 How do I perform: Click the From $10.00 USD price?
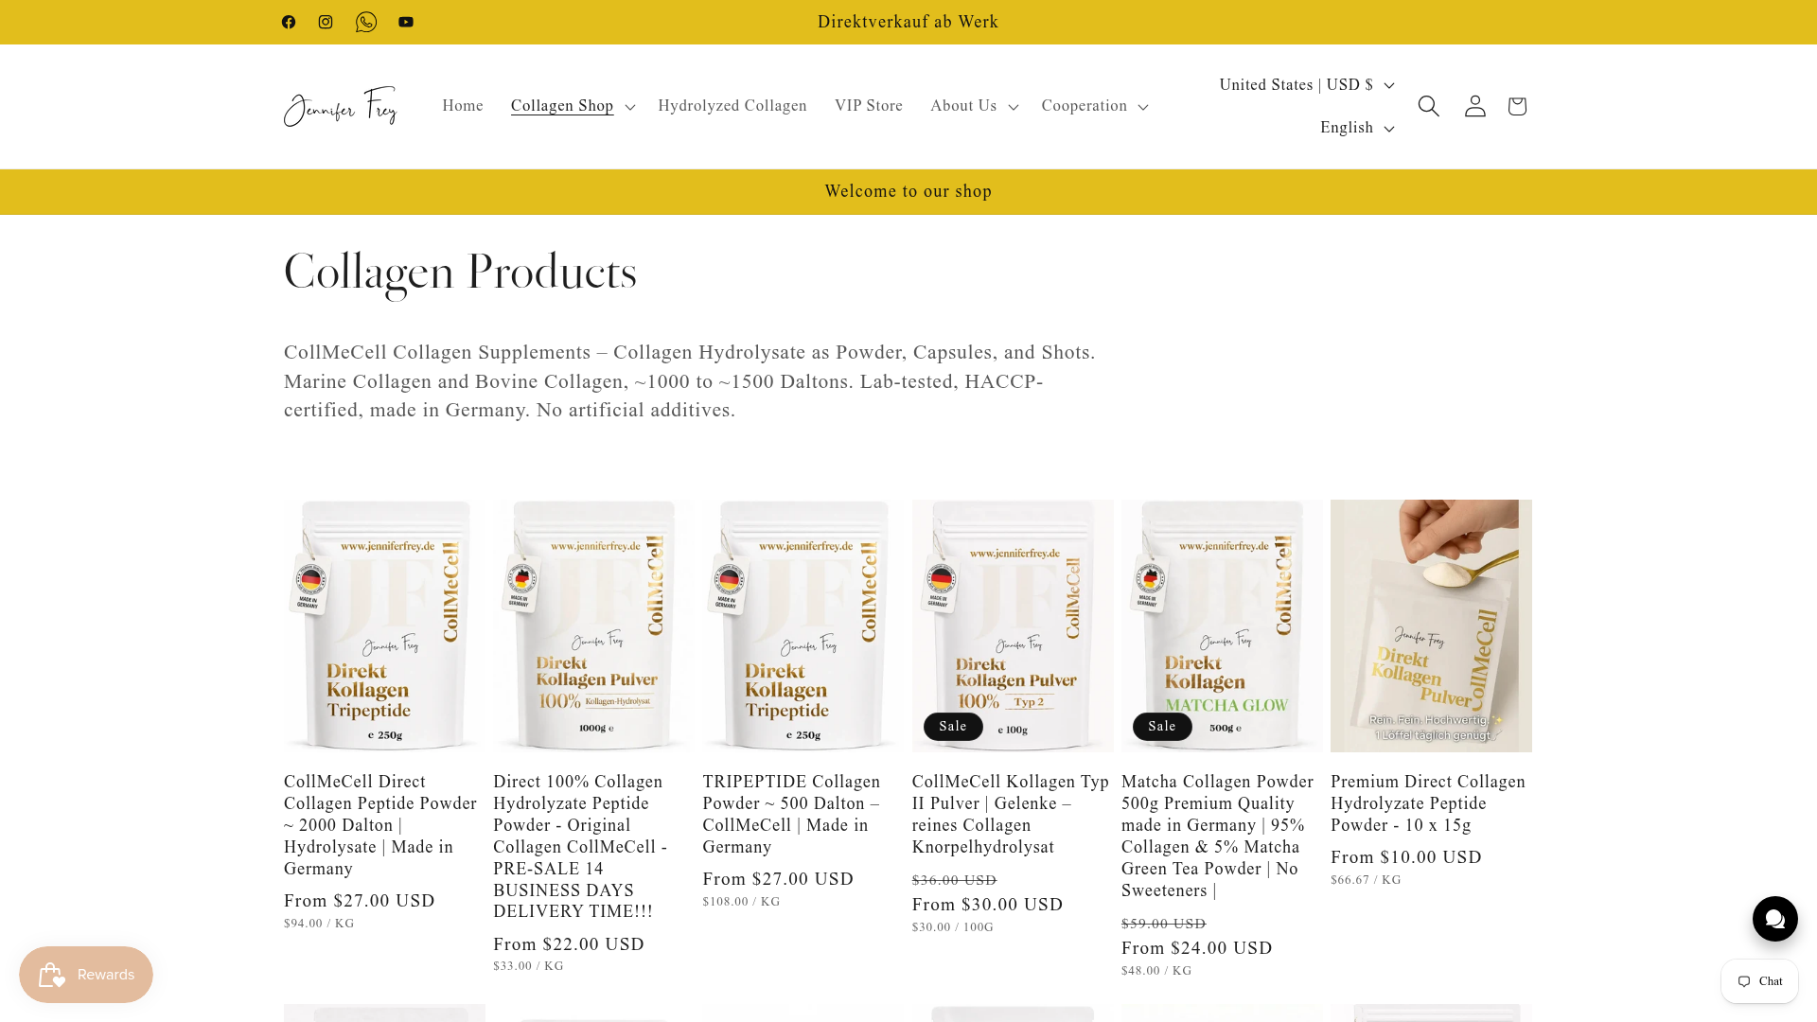[1406, 857]
